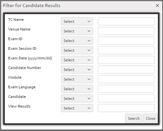163x131 pixels.
Task: Close the Filter for Candidate Results dialog
Action: (x=158, y=5)
